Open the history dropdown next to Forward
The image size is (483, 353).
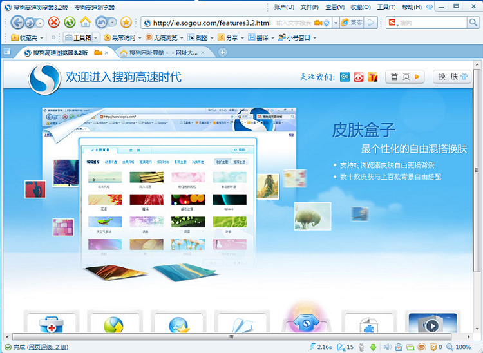pos(40,23)
